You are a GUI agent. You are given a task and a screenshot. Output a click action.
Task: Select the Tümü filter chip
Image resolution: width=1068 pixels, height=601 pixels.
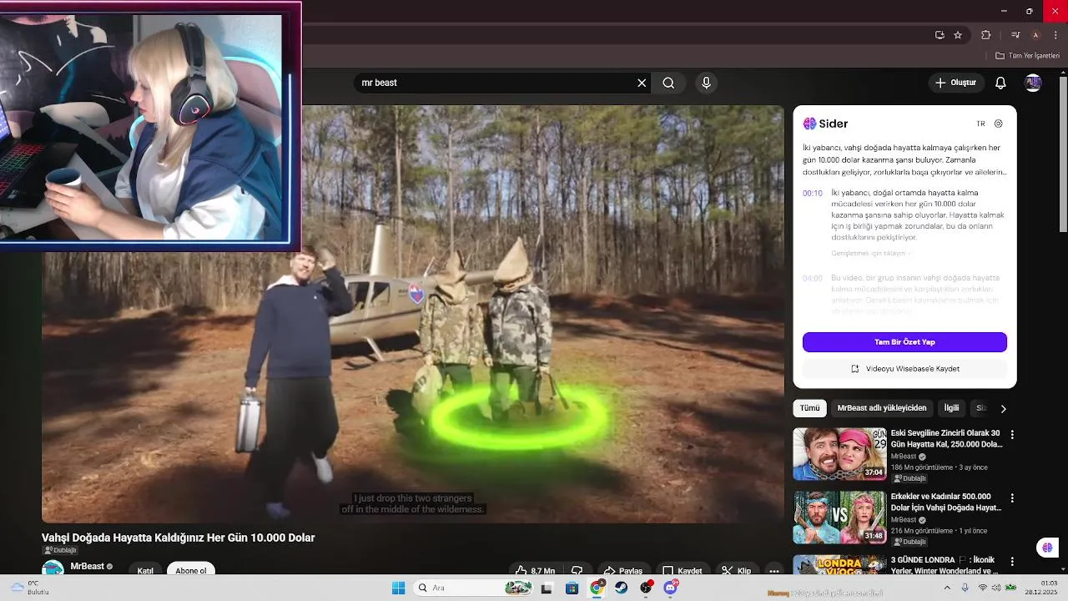click(809, 408)
